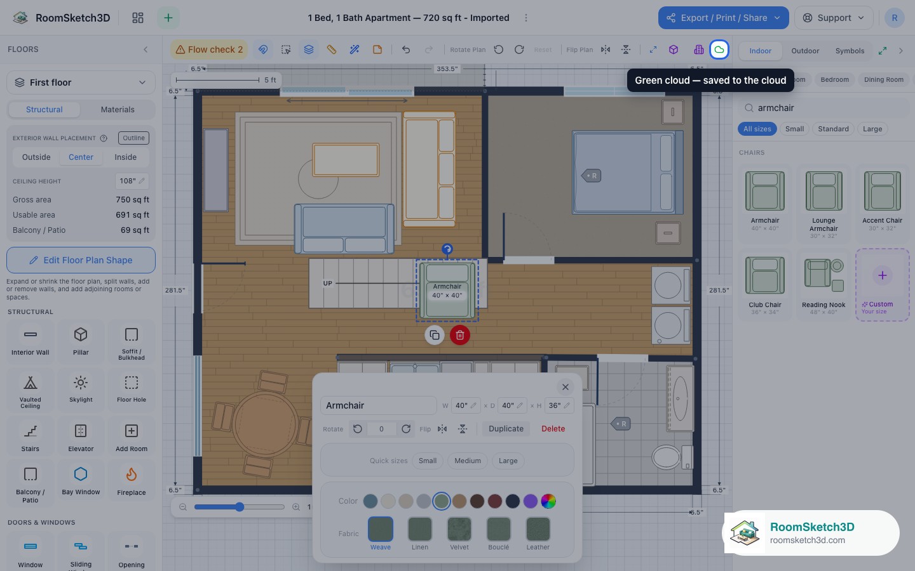Filter chairs by Large size

872,129
